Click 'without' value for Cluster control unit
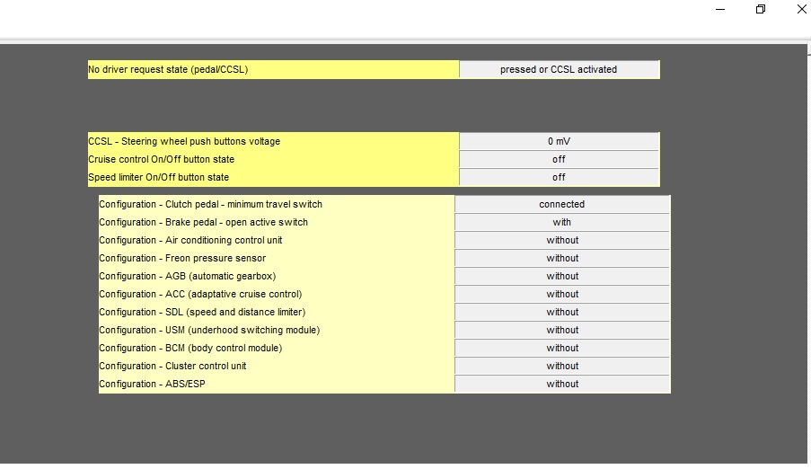The width and height of the screenshot is (811, 469). [562, 366]
